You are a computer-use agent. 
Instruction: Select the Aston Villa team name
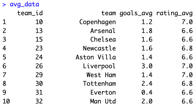[96, 57]
